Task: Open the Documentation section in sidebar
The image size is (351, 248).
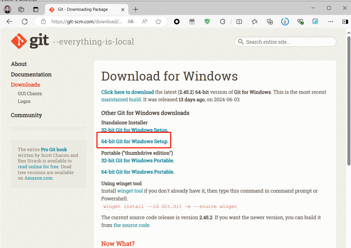Action: 31,74
